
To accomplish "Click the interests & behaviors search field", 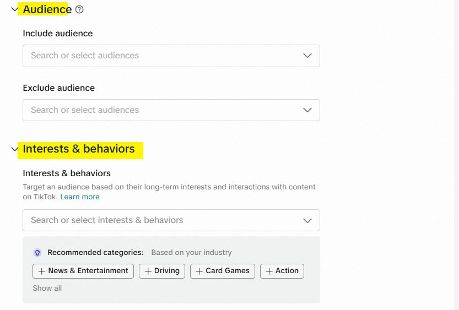I will [x=160, y=220].
